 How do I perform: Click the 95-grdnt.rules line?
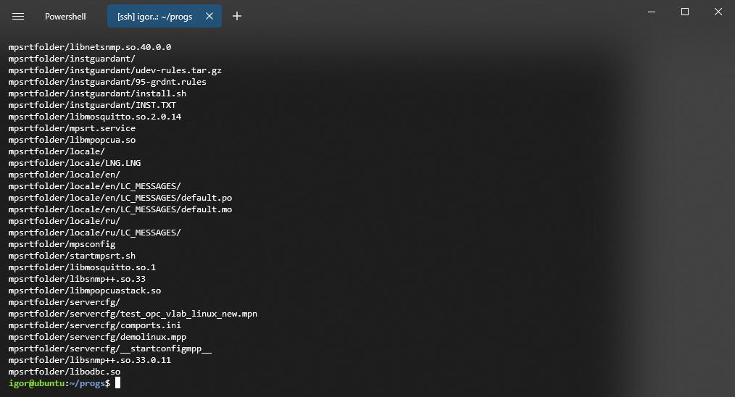pos(107,82)
